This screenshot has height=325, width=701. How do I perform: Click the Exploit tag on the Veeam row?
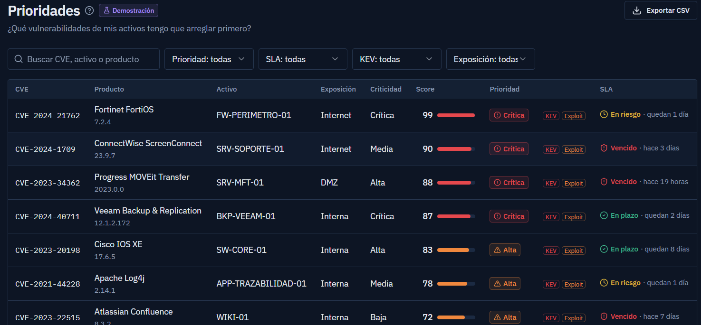[574, 217]
